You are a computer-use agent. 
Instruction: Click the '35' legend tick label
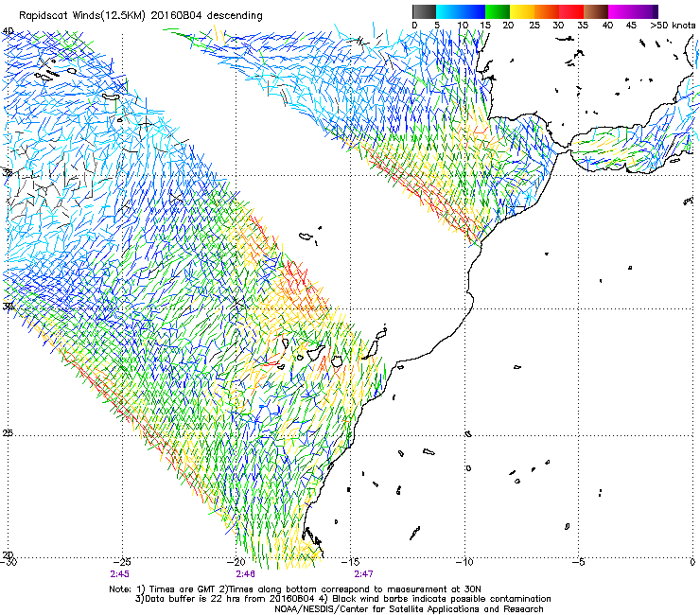click(583, 26)
